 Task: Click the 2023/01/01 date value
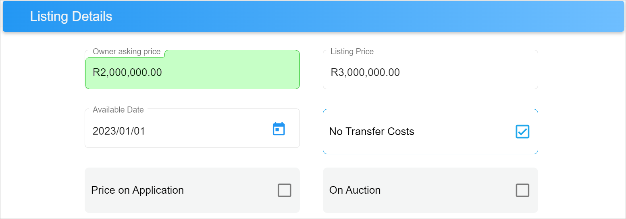point(119,131)
